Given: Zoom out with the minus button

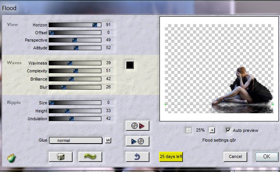Looking at the screenshot, I should point(188,130).
